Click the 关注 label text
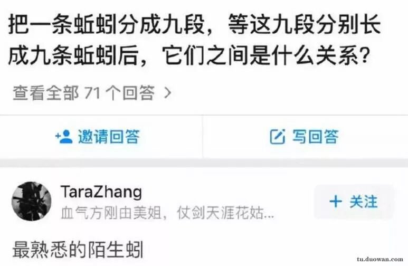Image resolution: width=408 pixels, height=266 pixels. coord(363,202)
